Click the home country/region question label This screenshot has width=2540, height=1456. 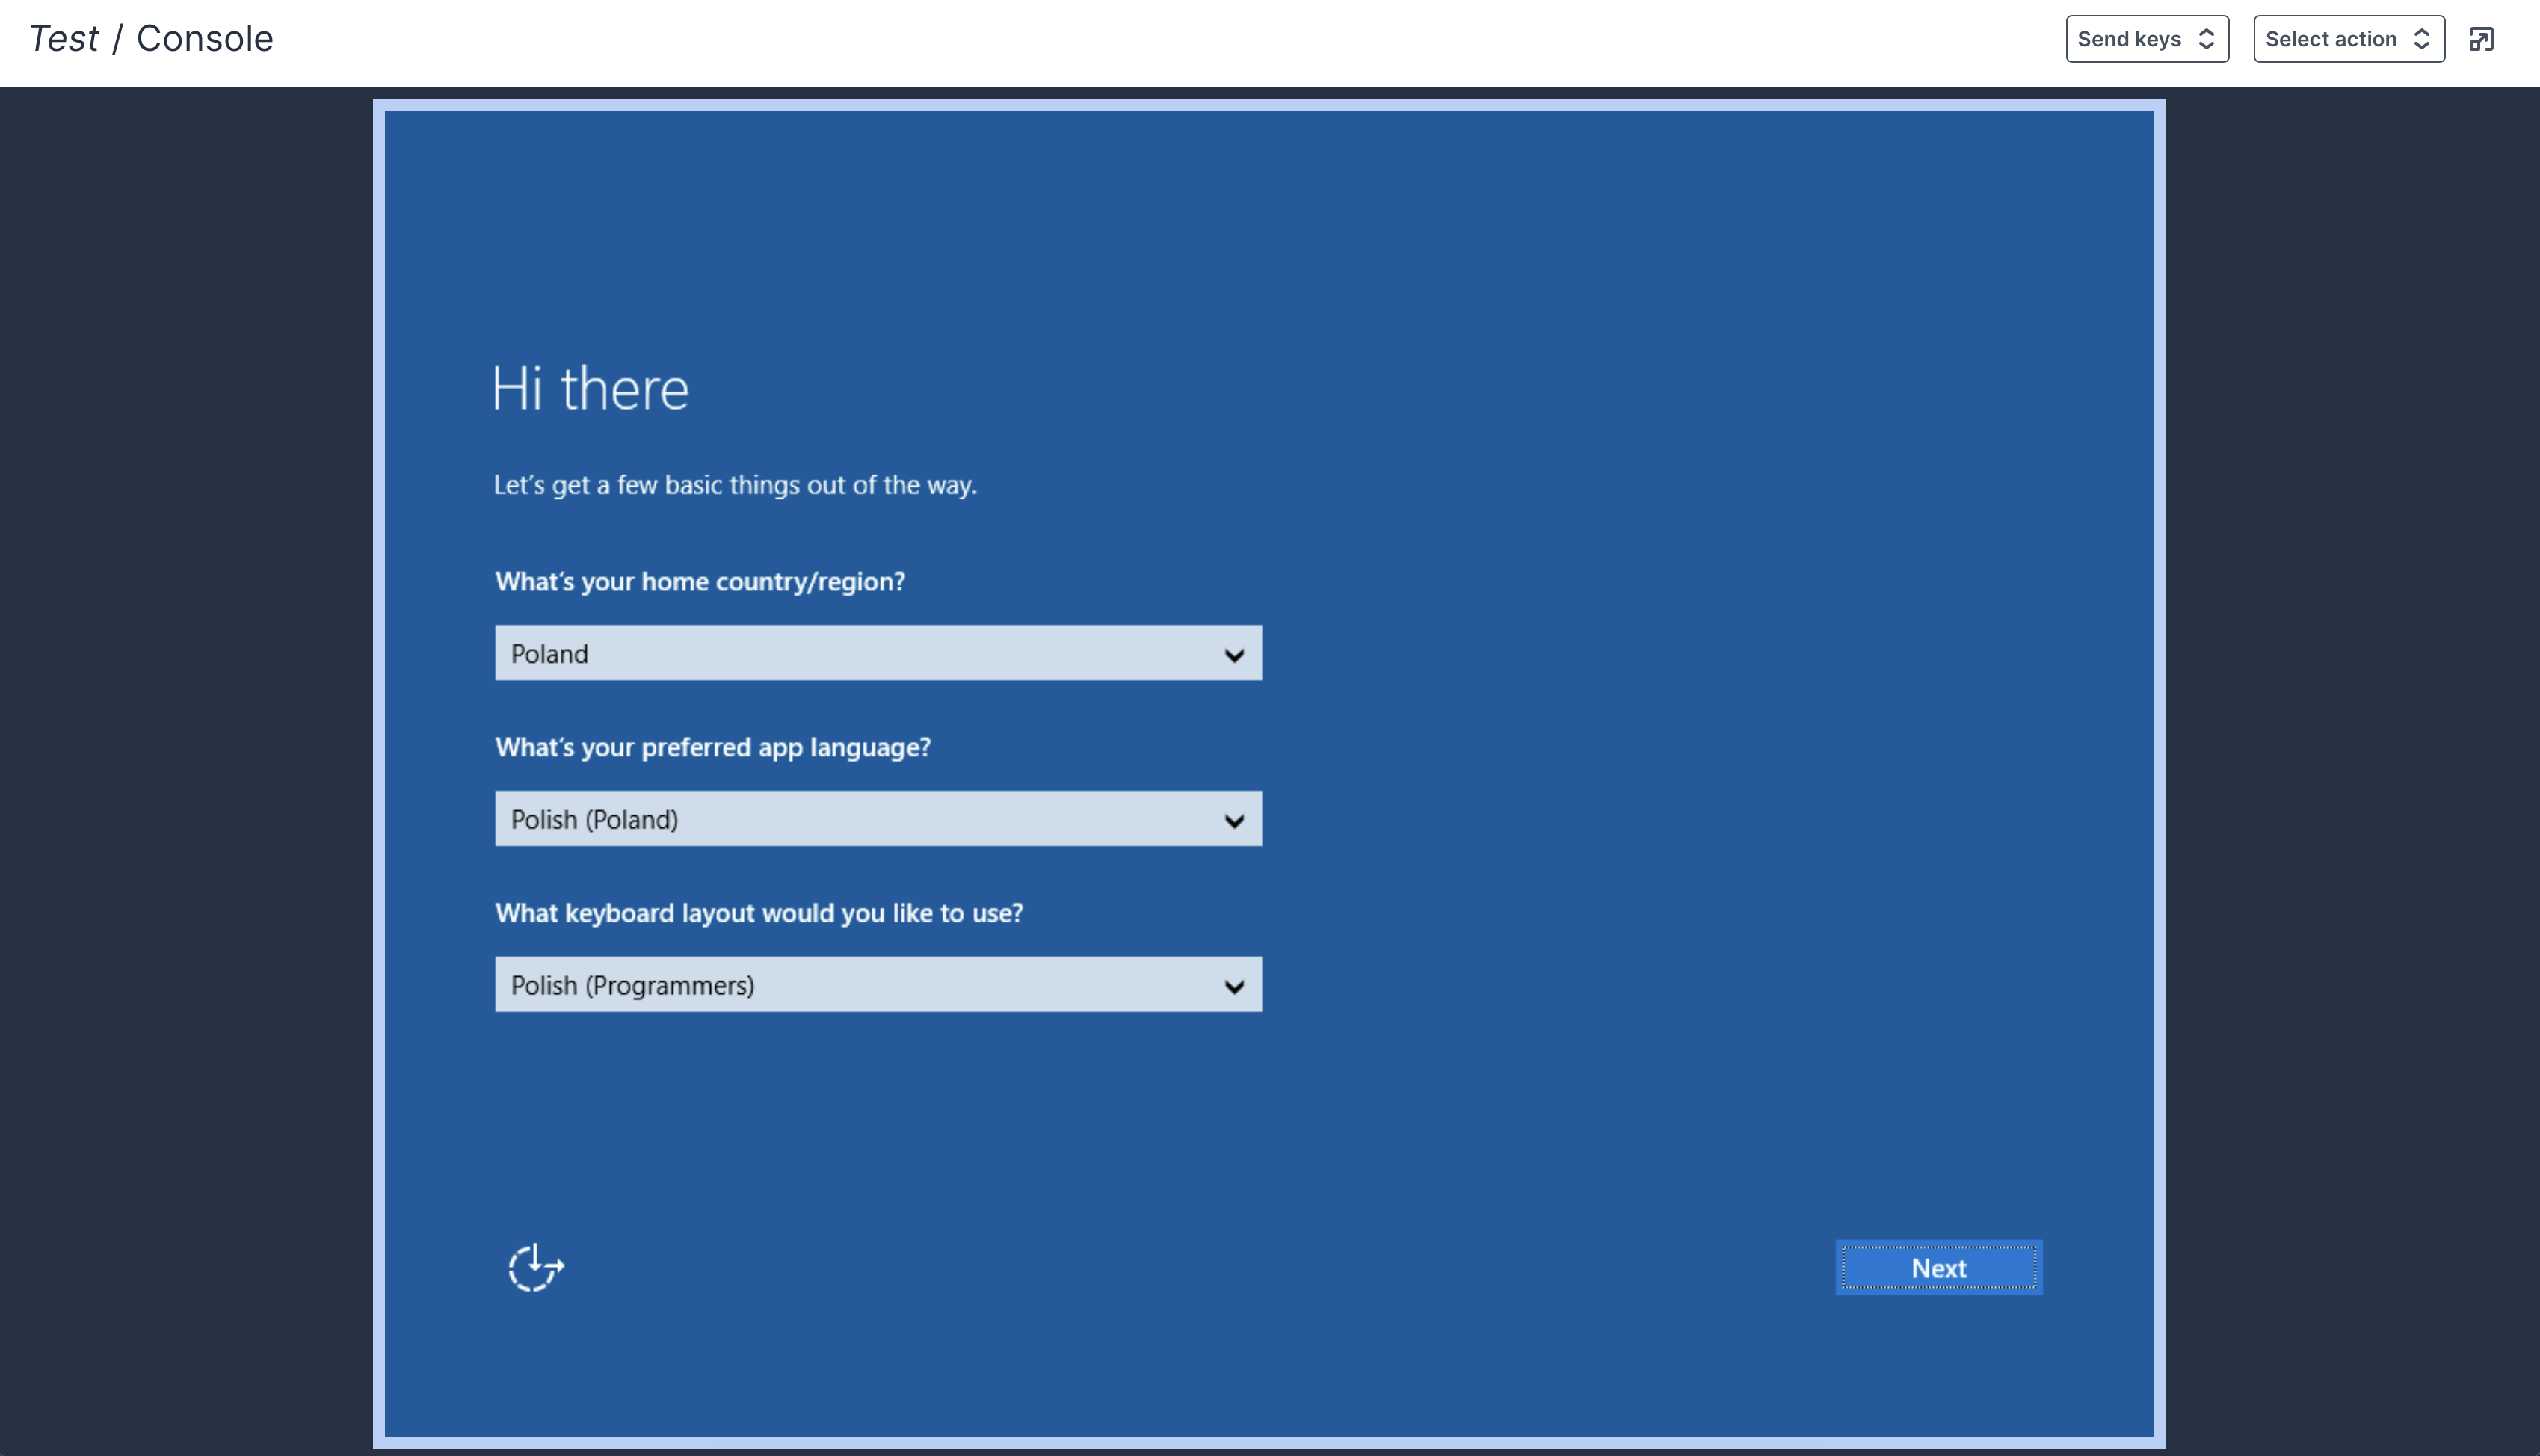point(700,582)
